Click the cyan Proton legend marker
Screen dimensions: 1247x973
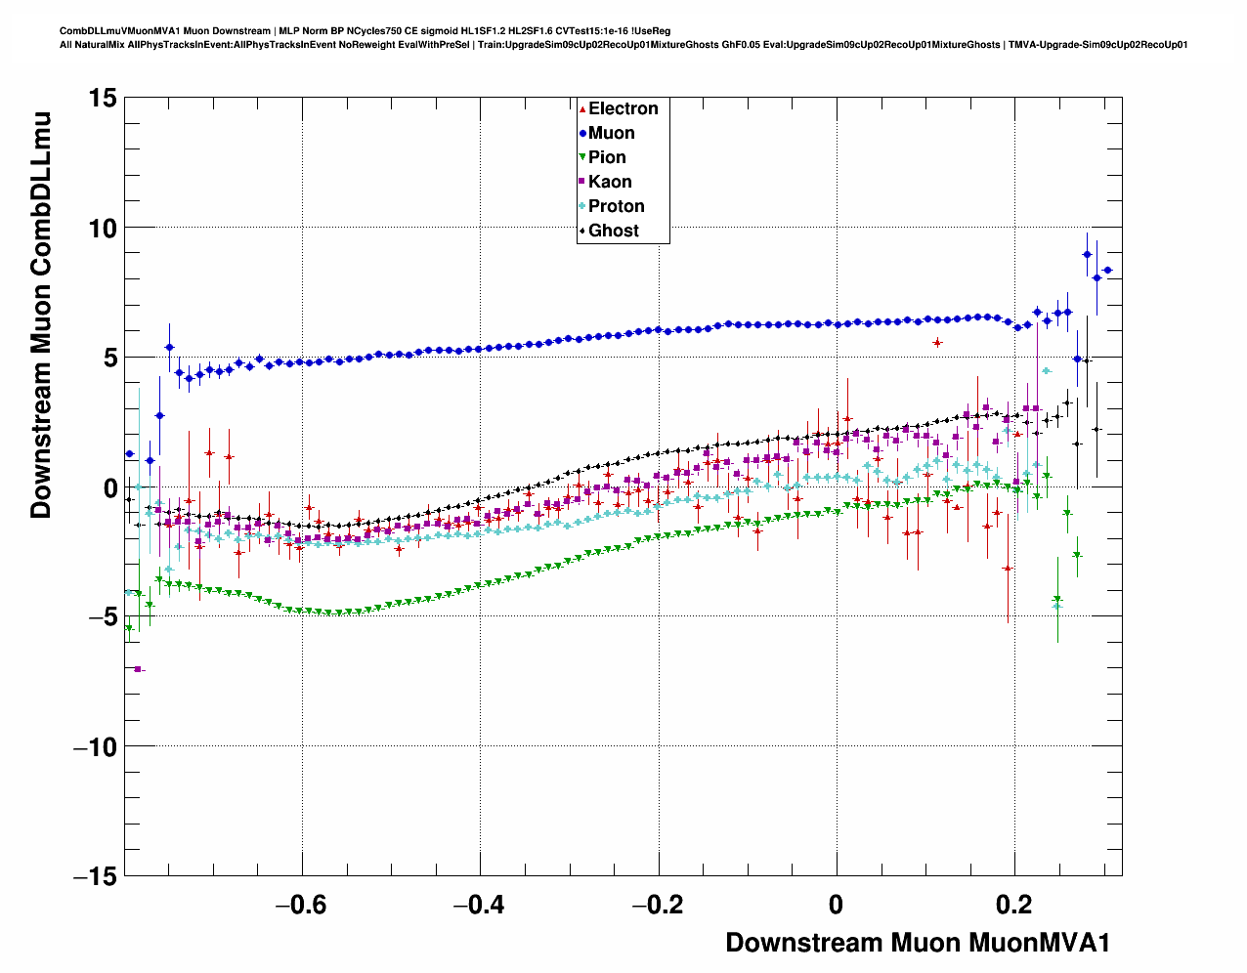pyautogui.click(x=582, y=206)
